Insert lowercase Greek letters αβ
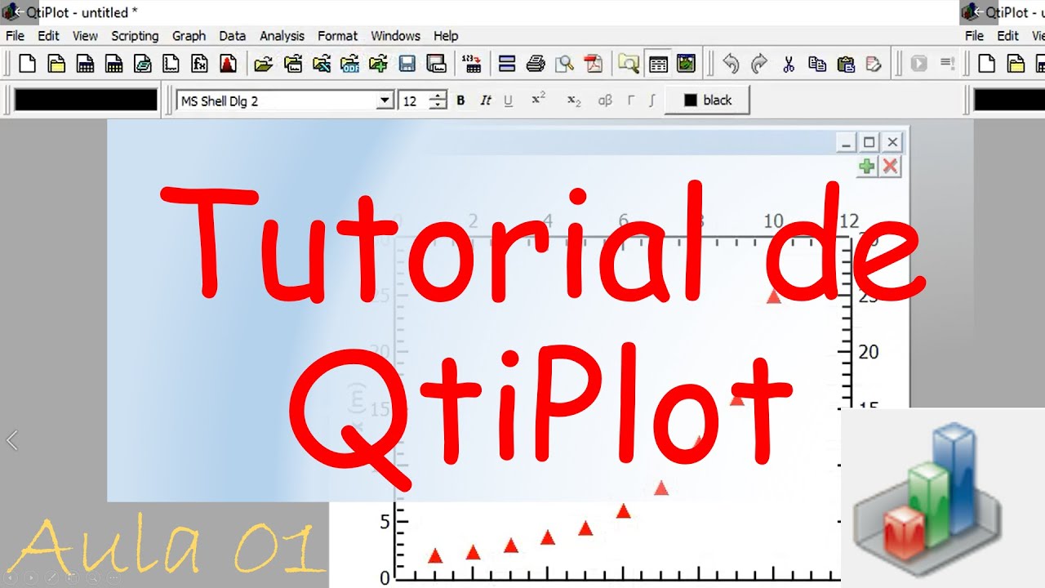Screen dimensions: 1045x588 click(605, 100)
